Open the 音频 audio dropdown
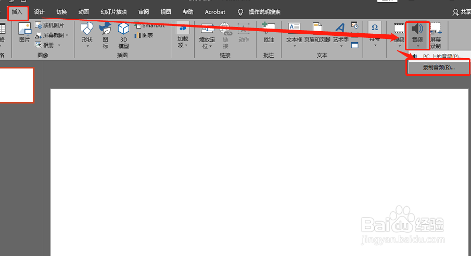The image size is (471, 256). coord(417,35)
